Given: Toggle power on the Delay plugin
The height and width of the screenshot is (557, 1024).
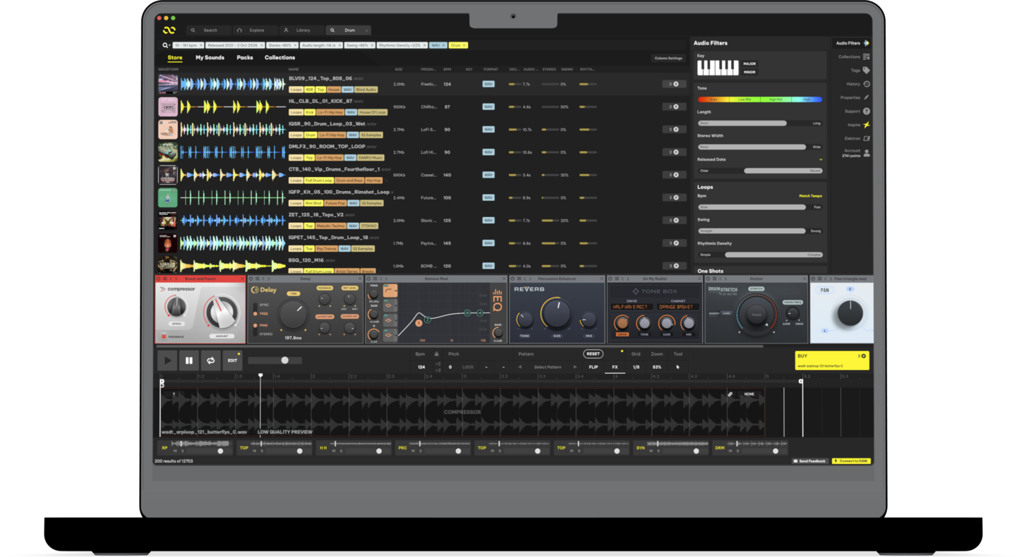Looking at the screenshot, I should pos(251,278).
